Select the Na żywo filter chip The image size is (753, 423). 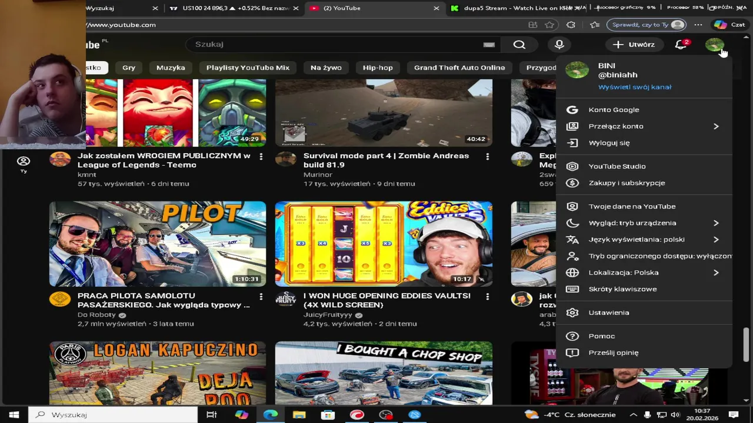[x=326, y=68]
